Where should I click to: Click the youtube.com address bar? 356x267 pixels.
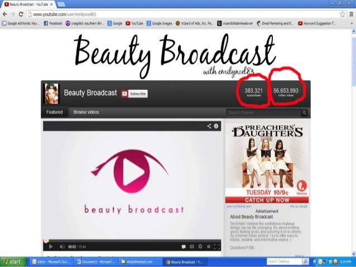point(183,14)
